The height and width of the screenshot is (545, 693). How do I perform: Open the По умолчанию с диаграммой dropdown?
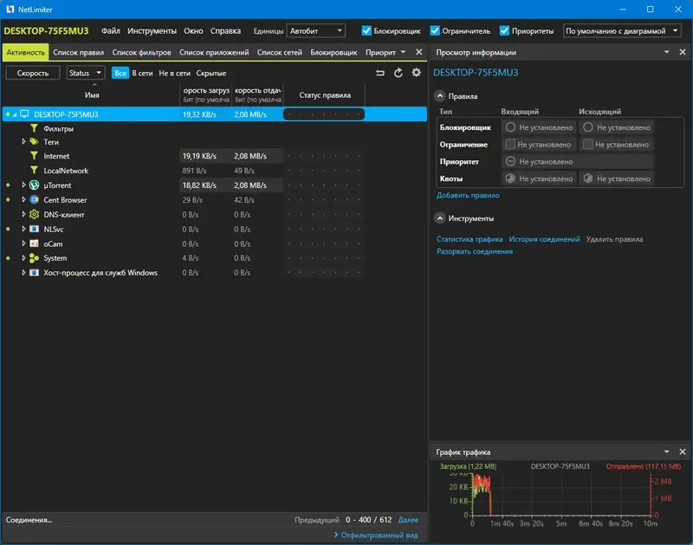[622, 30]
